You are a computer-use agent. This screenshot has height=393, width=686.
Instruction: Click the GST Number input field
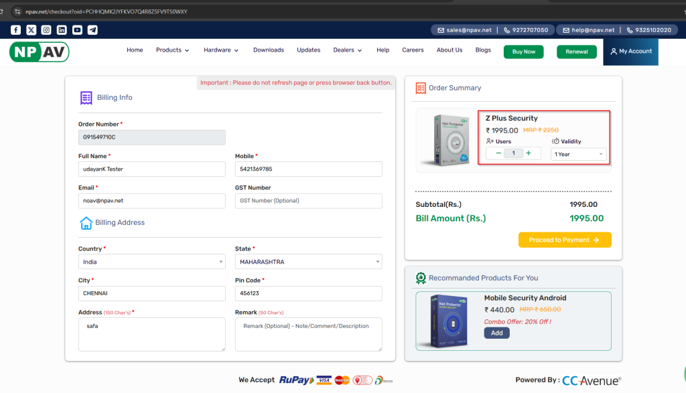[x=308, y=200]
